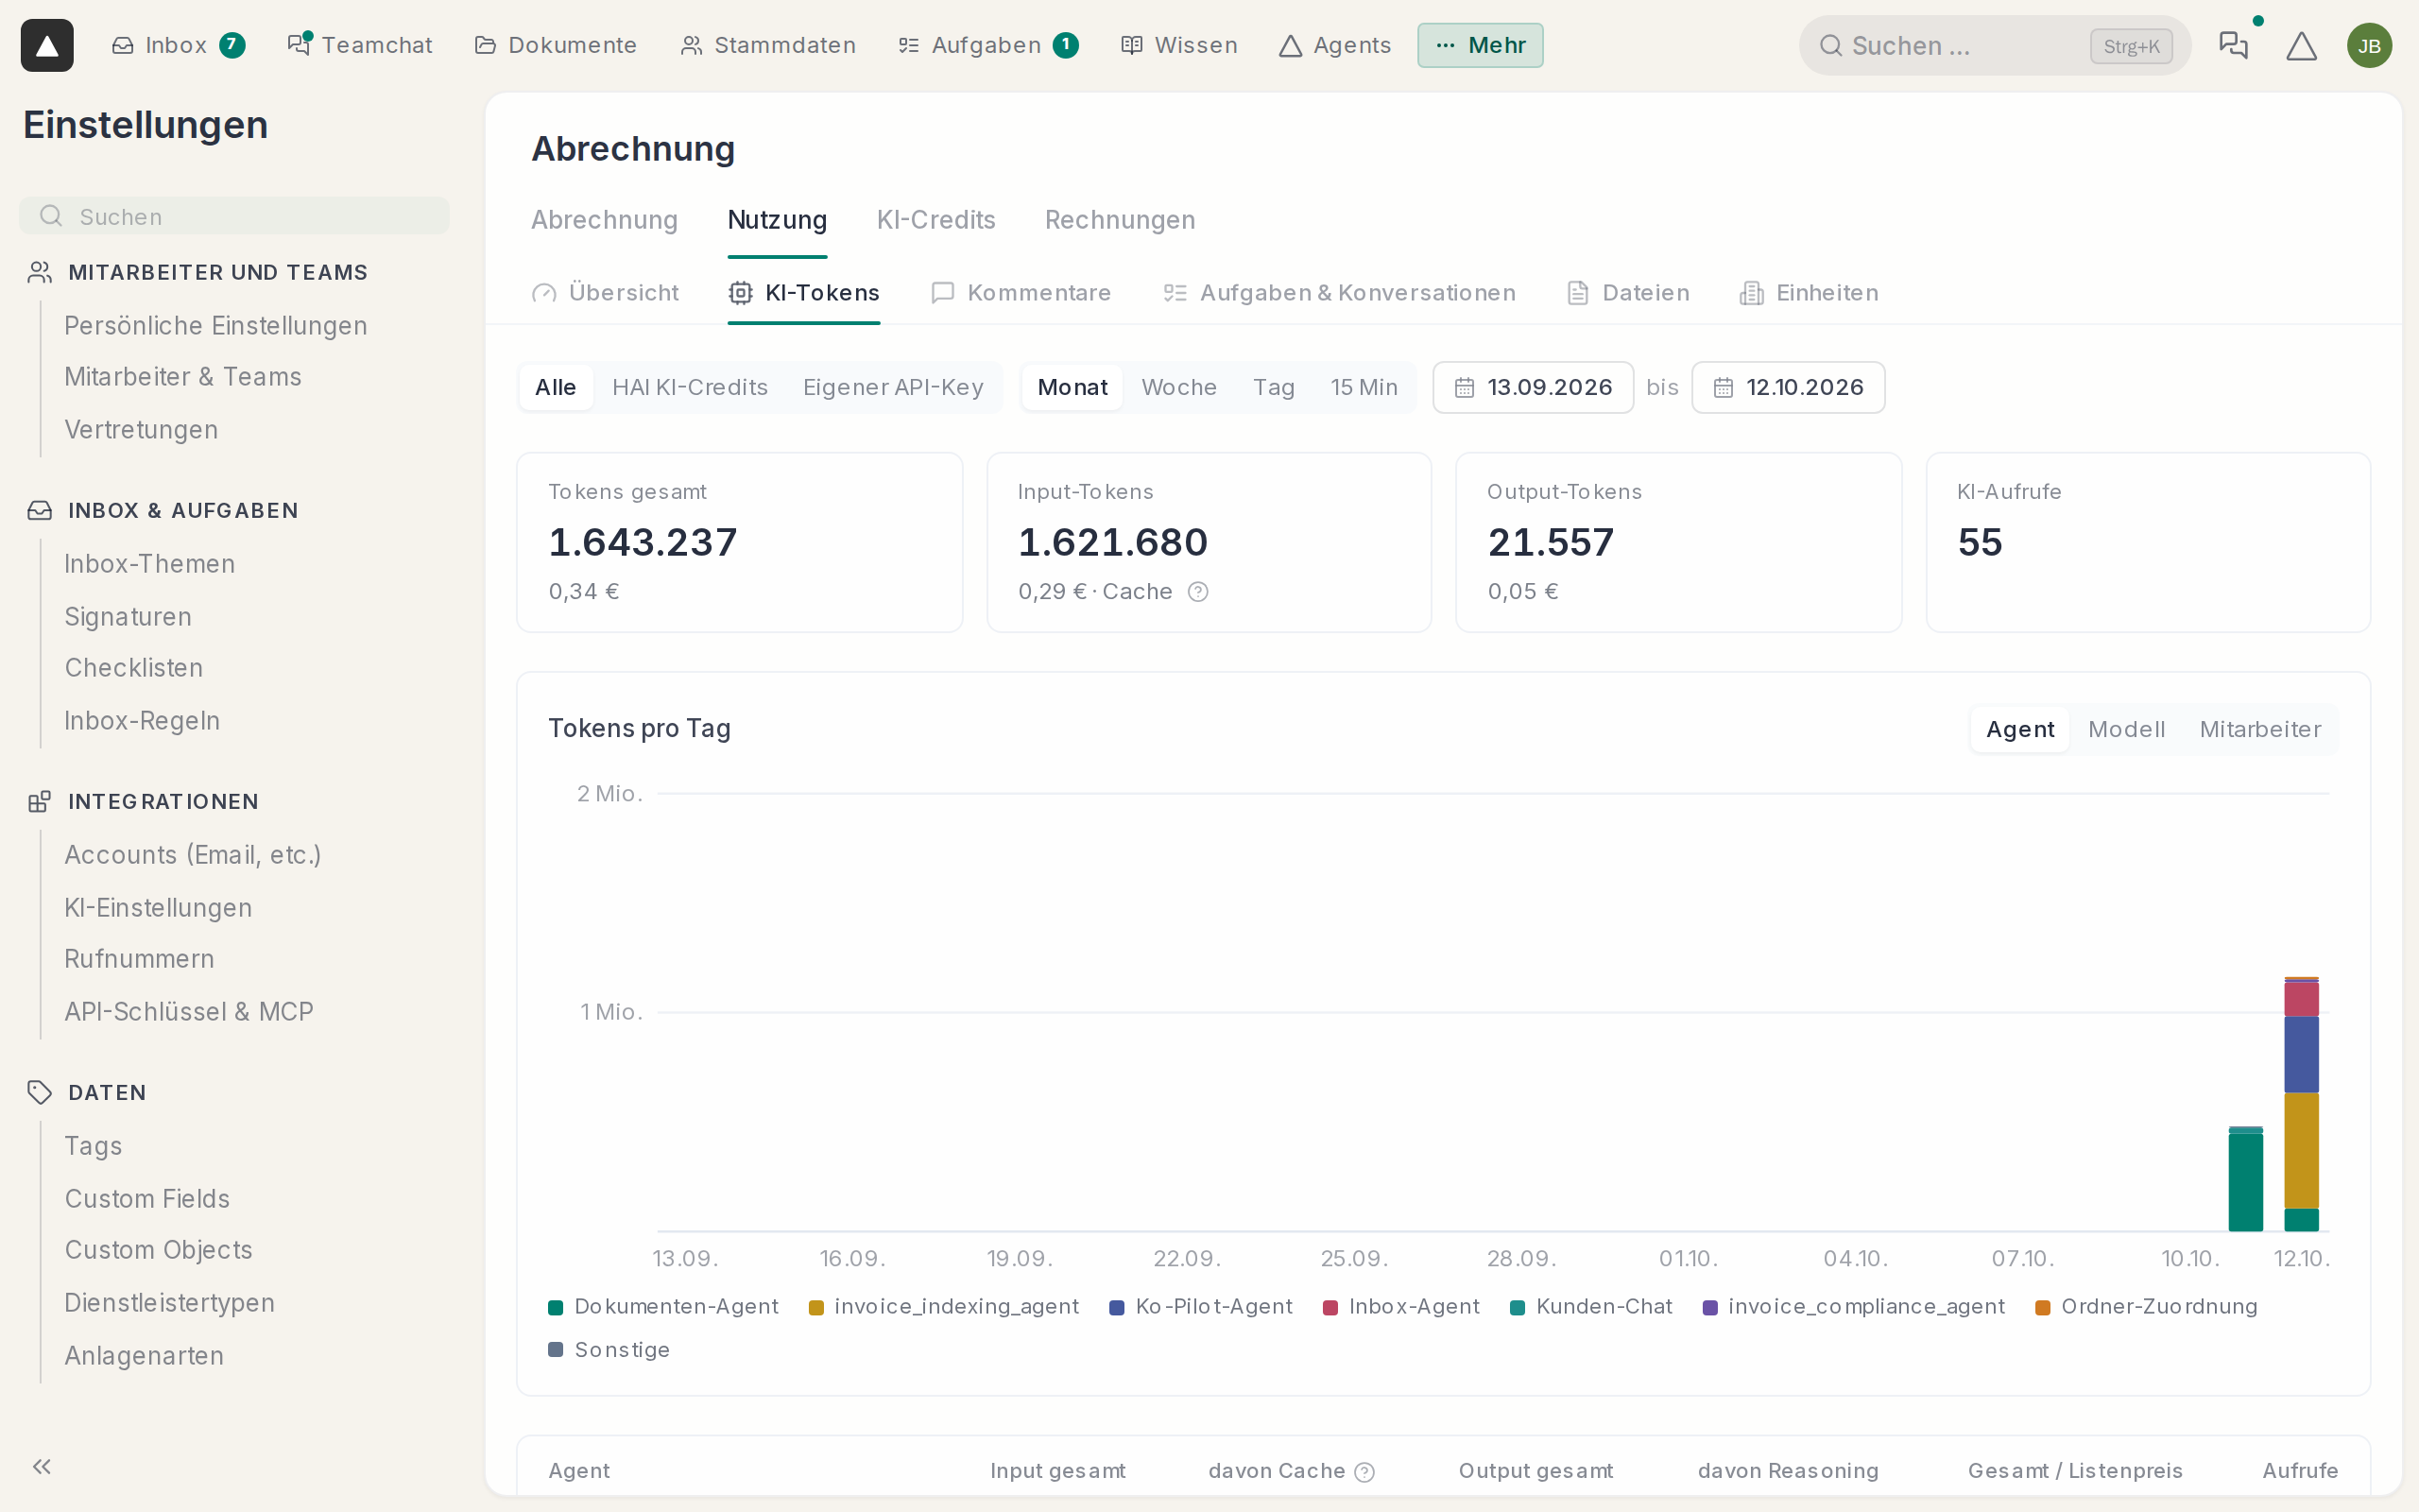Open the Mehr menu button
This screenshot has height=1512, width=2419.
1481,45
